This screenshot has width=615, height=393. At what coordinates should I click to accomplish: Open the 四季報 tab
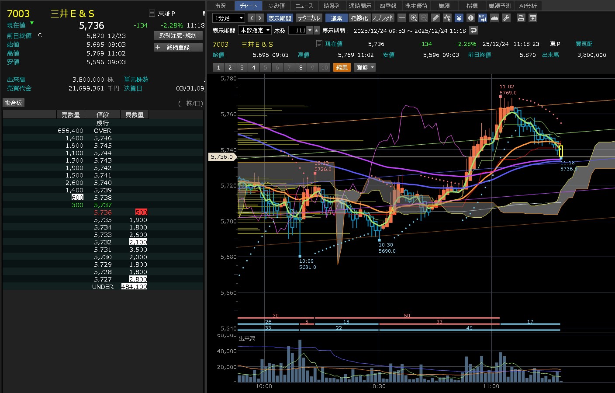coord(388,6)
